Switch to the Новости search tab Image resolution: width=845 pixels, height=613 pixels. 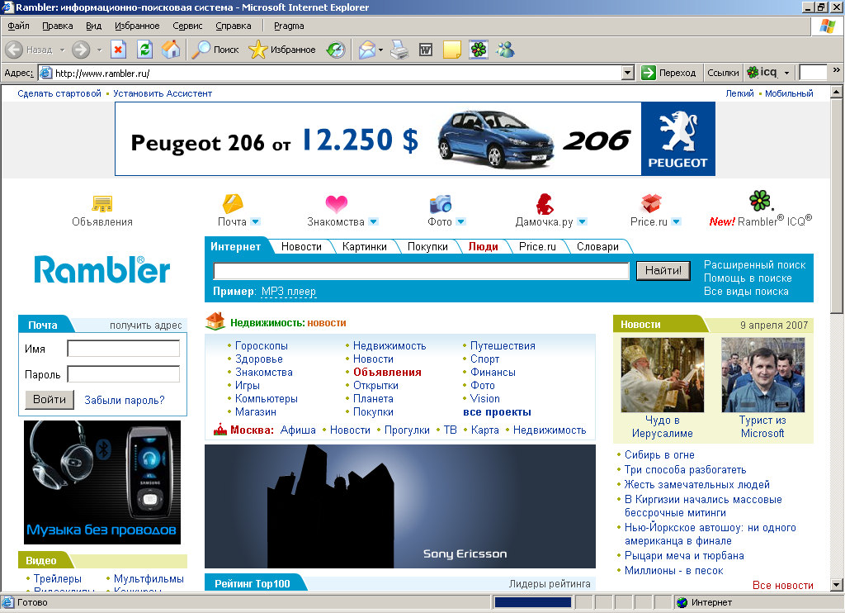click(x=301, y=246)
